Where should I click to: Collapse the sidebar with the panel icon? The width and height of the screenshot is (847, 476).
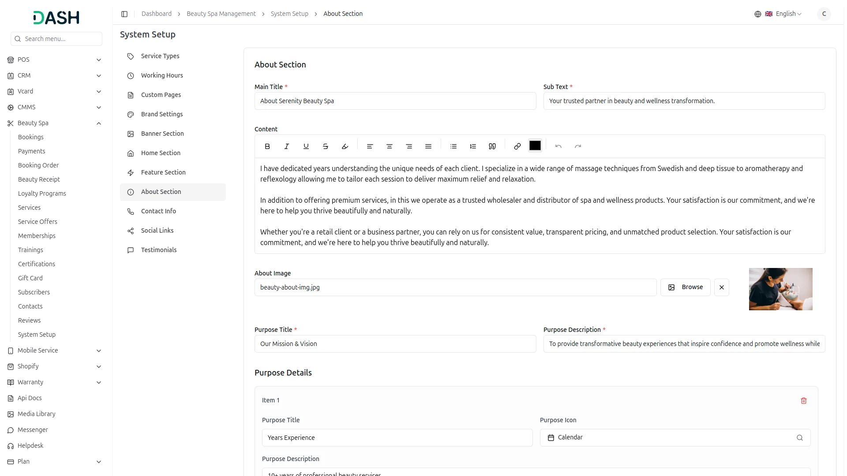124,14
